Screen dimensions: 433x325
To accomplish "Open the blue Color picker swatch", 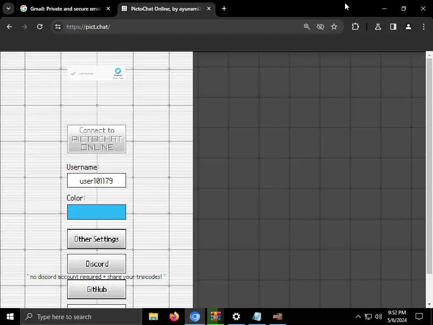I will [x=97, y=212].
